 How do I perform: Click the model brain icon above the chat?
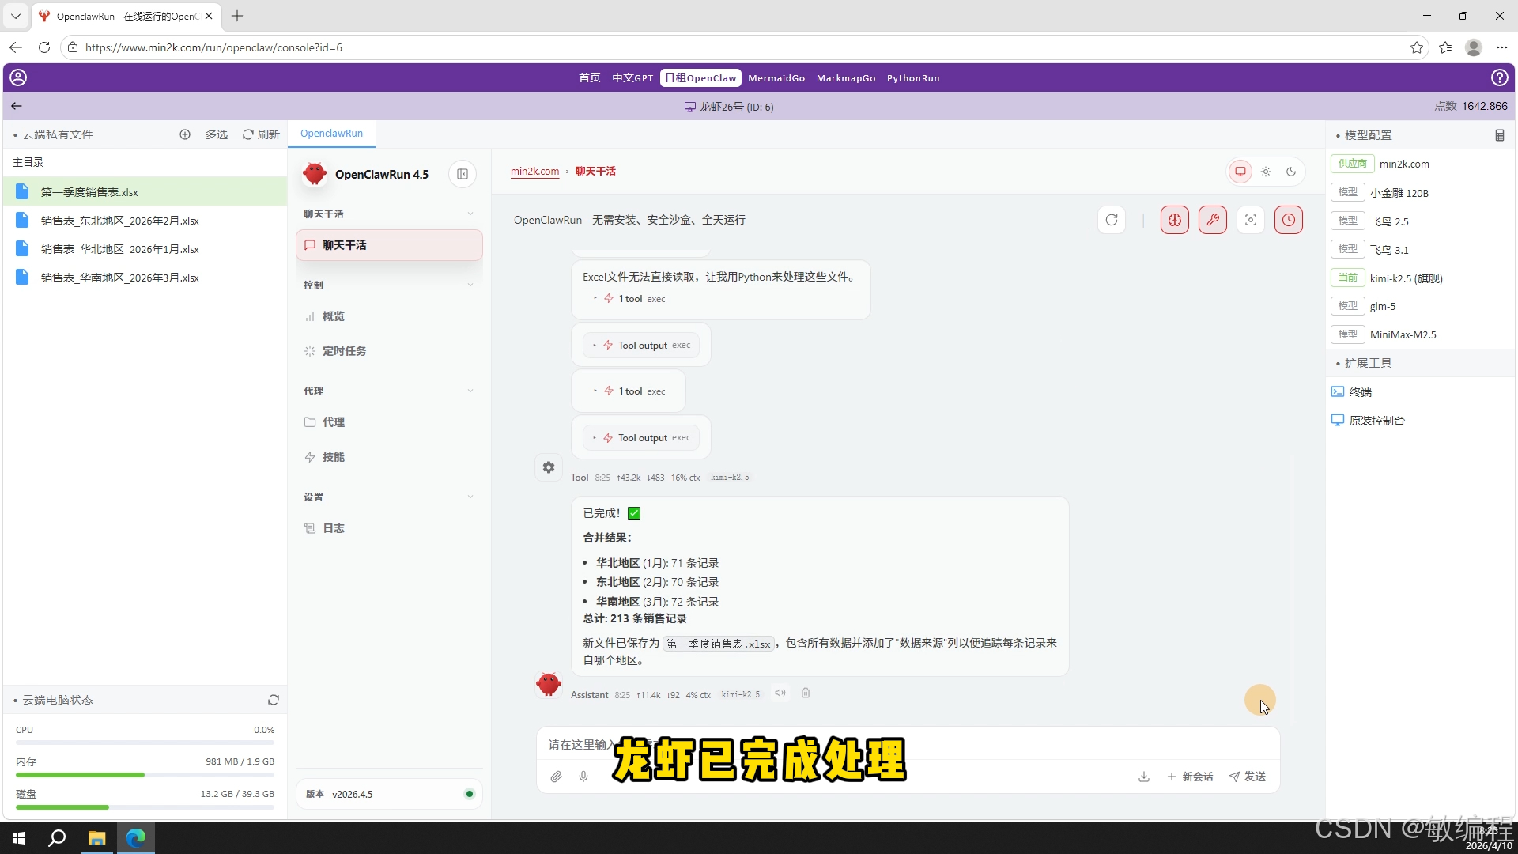(1174, 220)
